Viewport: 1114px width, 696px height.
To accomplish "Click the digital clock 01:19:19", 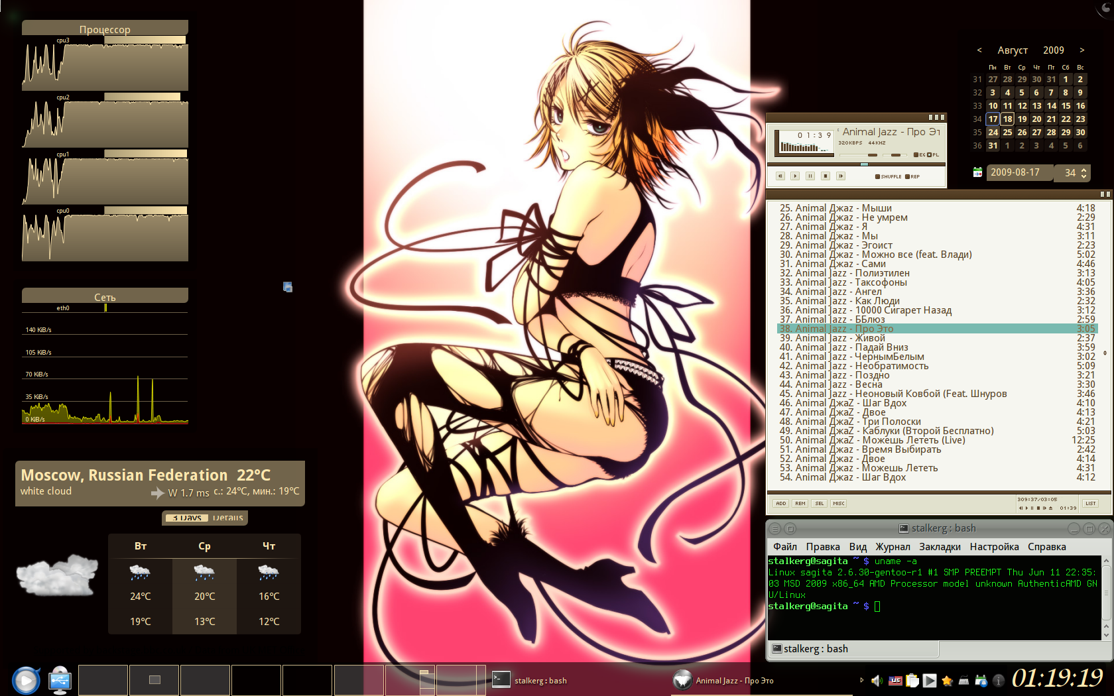I will click(x=1057, y=678).
